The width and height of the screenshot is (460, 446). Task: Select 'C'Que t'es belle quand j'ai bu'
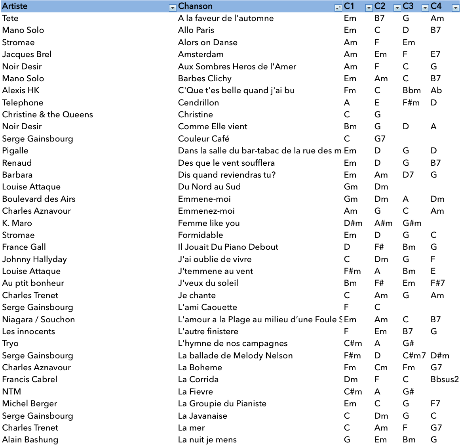click(x=236, y=90)
